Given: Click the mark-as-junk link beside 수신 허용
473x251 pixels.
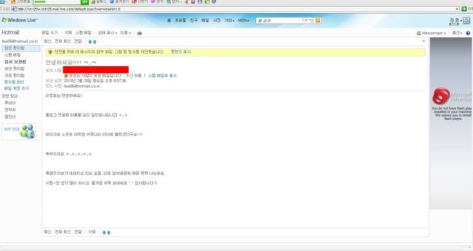Looking at the screenshot, I should (162, 75).
